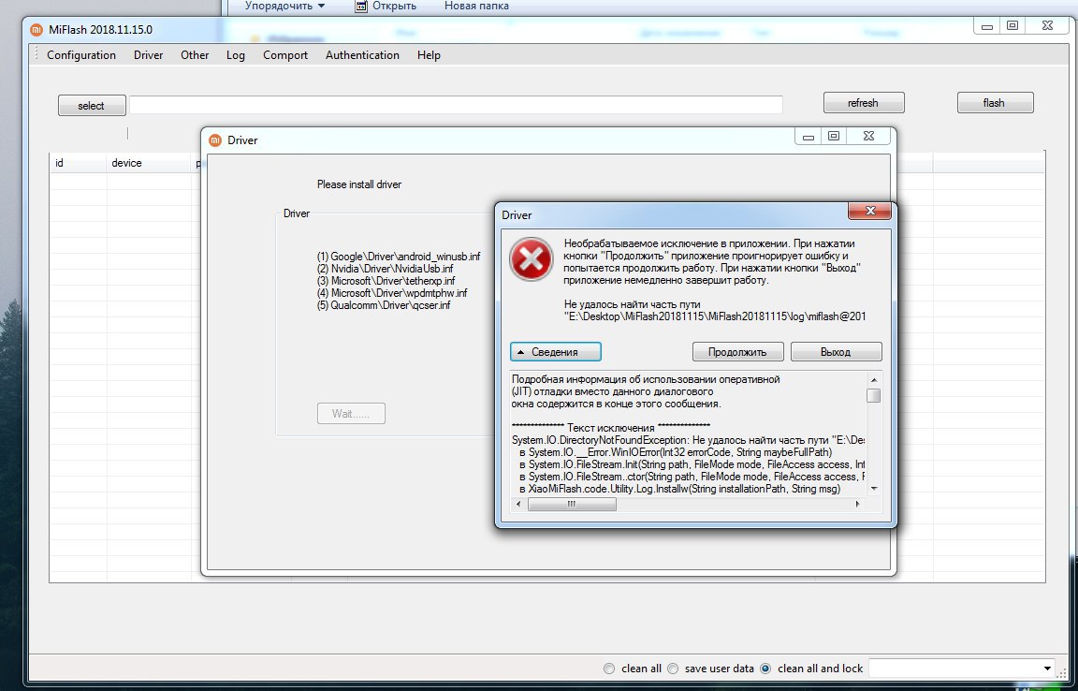Click Qualcomm\Driver\qcser.inf line
Image resolution: width=1078 pixels, height=691 pixels.
pos(384,305)
